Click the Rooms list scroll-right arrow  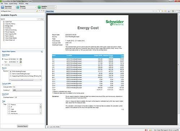[40, 80]
